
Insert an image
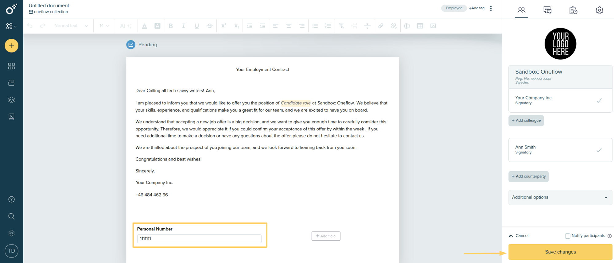point(433,26)
